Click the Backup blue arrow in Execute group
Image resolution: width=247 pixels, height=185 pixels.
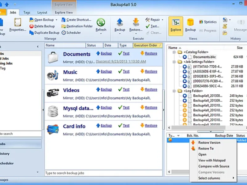[x=120, y=22]
